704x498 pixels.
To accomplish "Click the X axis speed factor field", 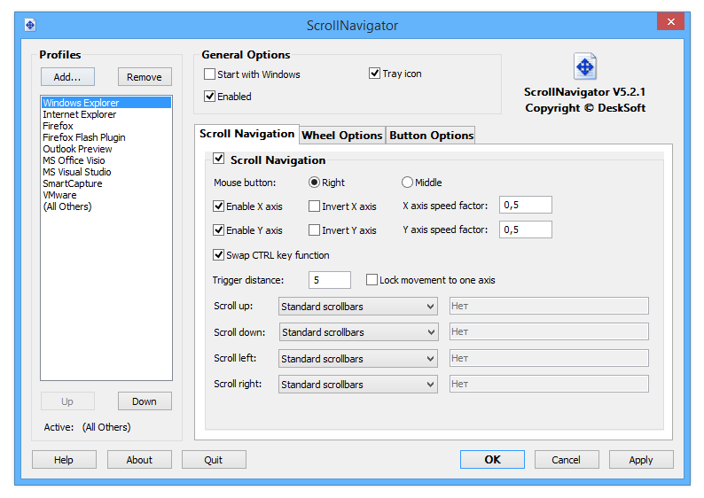I will (x=526, y=206).
